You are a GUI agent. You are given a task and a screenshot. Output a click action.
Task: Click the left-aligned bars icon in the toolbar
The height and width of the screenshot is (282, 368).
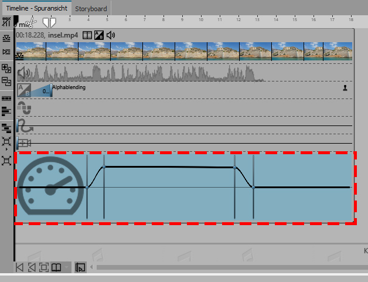pyautogui.click(x=6, y=111)
